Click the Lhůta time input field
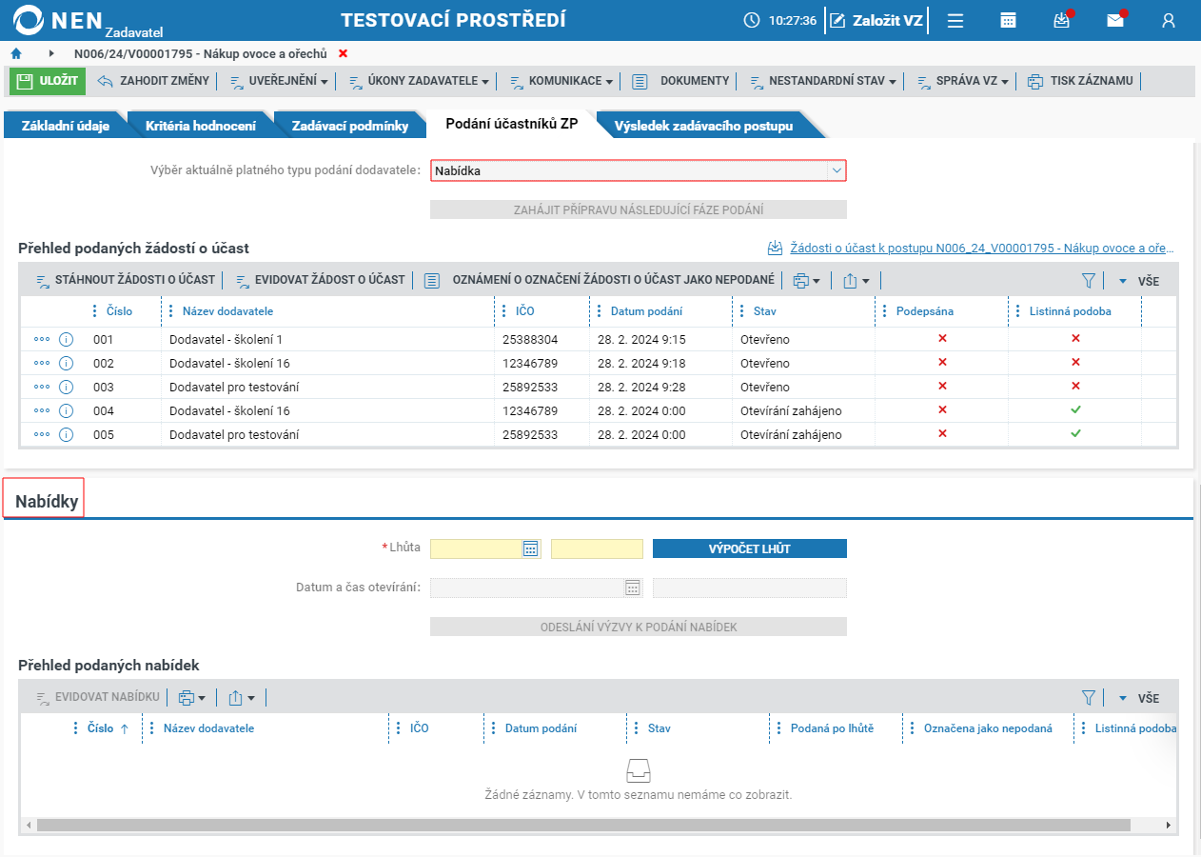Image resolution: width=1201 pixels, height=857 pixels. (597, 548)
